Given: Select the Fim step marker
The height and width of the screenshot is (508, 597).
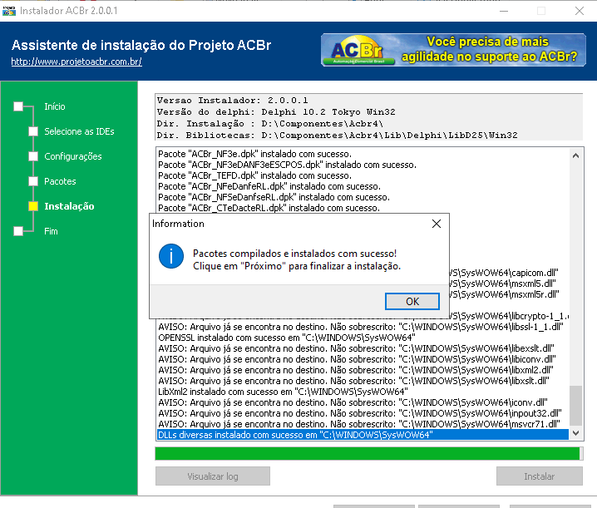Looking at the screenshot, I should (18, 231).
